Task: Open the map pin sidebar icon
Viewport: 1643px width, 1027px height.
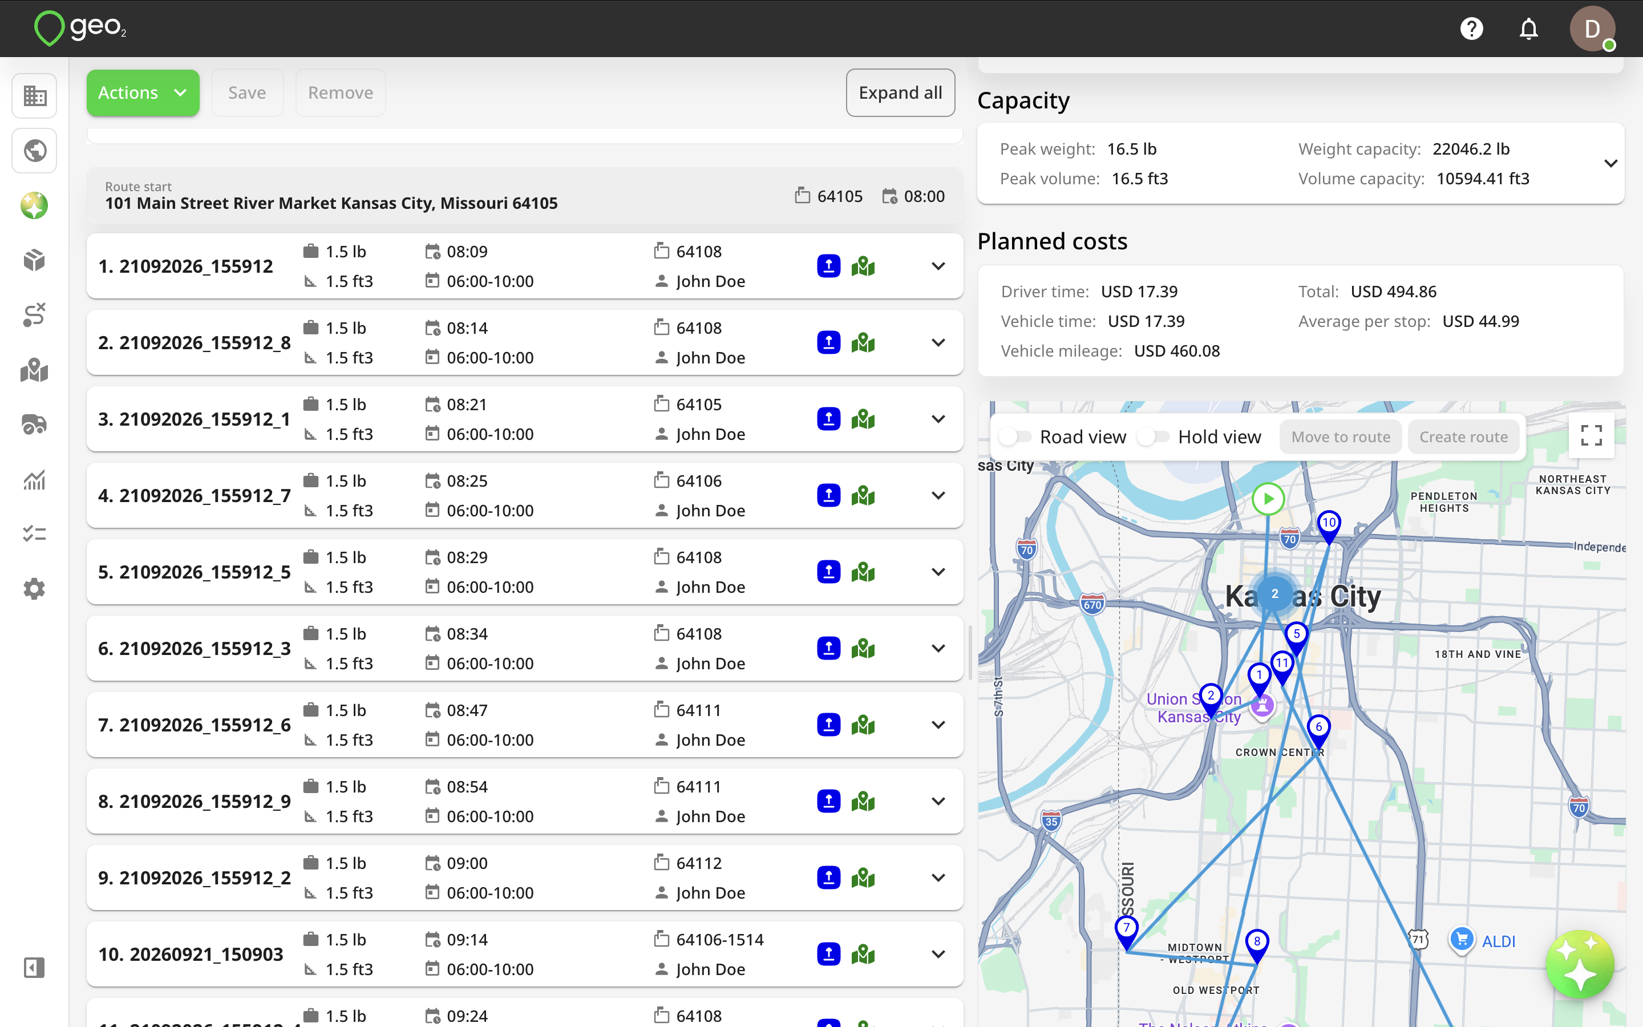Action: tap(34, 370)
